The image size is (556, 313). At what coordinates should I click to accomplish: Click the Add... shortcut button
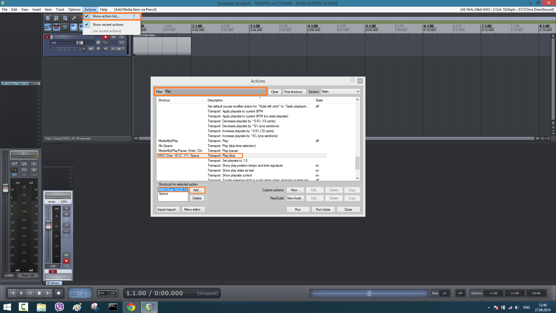tap(197, 190)
